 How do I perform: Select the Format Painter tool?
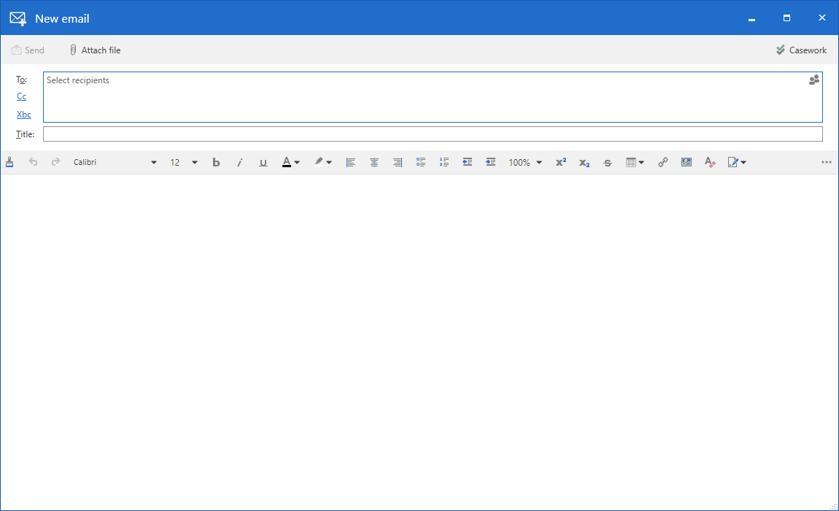coord(9,161)
